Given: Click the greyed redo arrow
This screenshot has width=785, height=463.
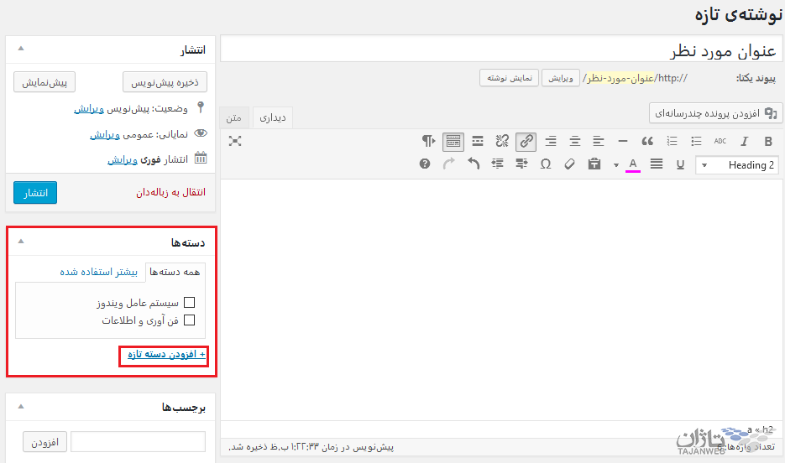Looking at the screenshot, I should [449, 164].
